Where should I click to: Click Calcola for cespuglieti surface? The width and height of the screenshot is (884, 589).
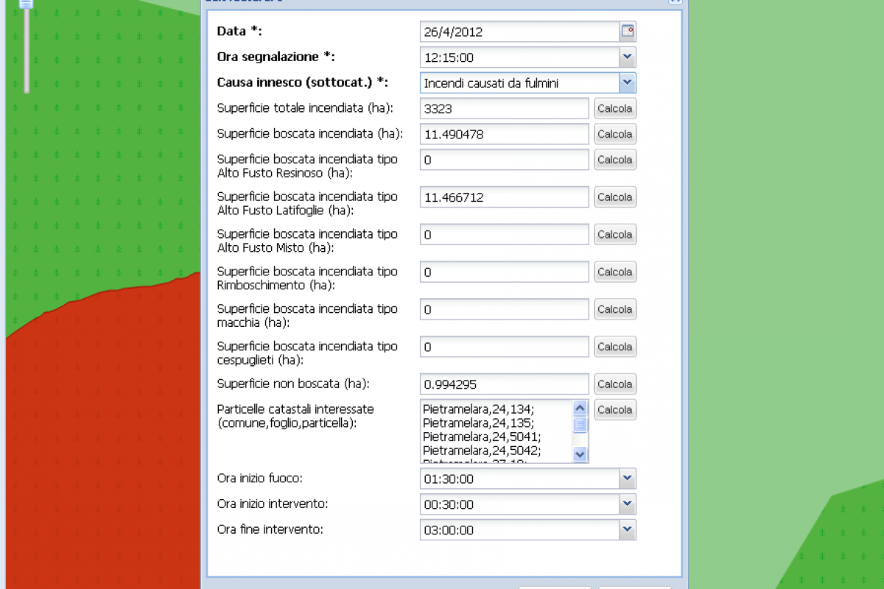(615, 347)
